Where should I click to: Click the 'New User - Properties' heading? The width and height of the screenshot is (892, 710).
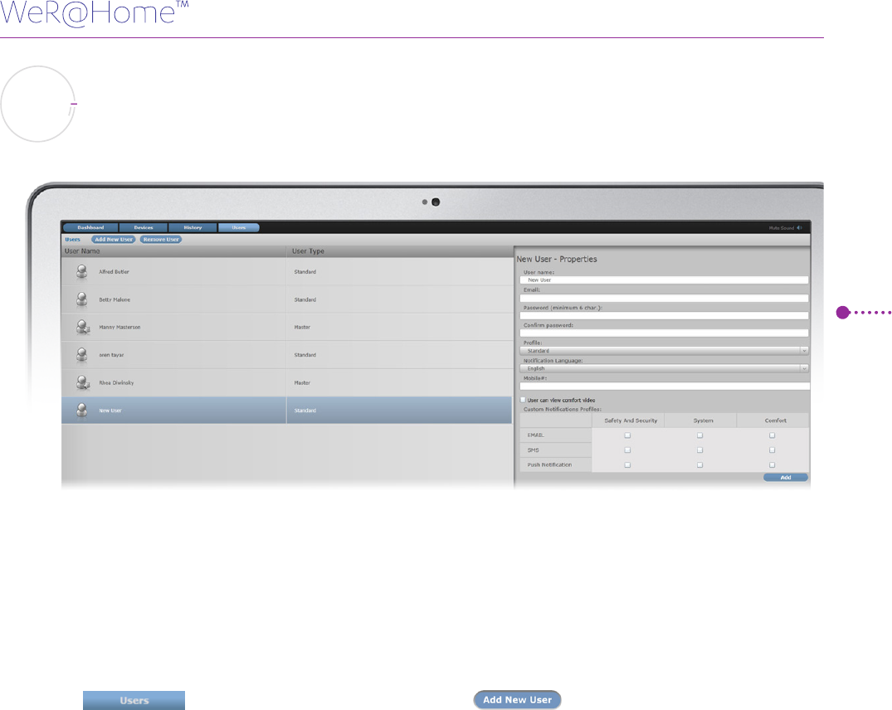557,260
